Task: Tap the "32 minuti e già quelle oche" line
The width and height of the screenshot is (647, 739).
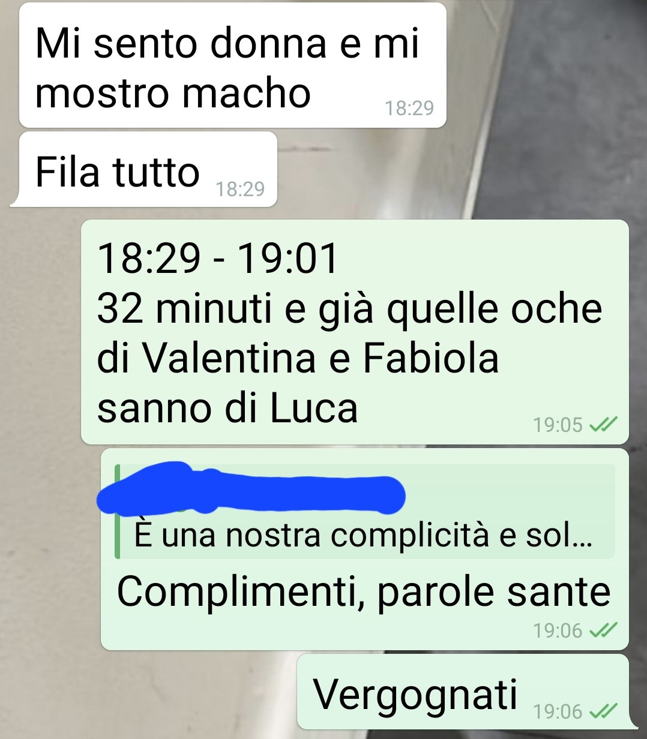Action: [x=349, y=311]
